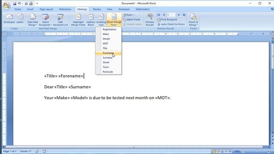Click Update Labels

132,24
